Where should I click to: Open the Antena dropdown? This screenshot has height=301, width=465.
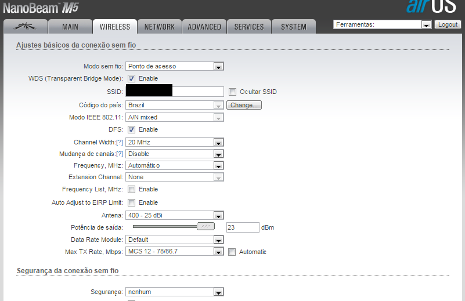[174, 215]
